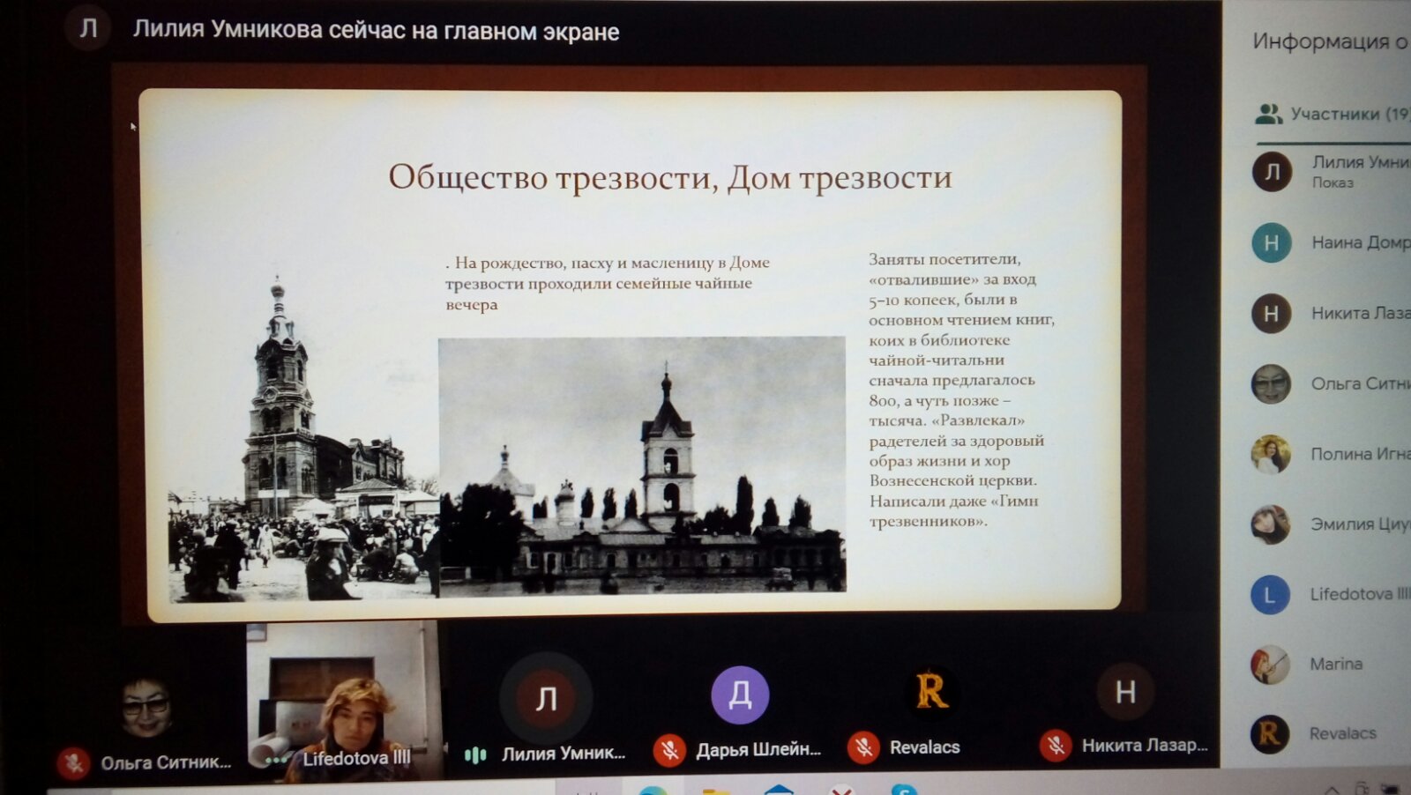The width and height of the screenshot is (1411, 795).
Task: Select Лилия Умникова in the participants list
Action: [1331, 171]
